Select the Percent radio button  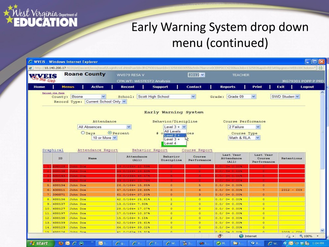(x=110, y=133)
